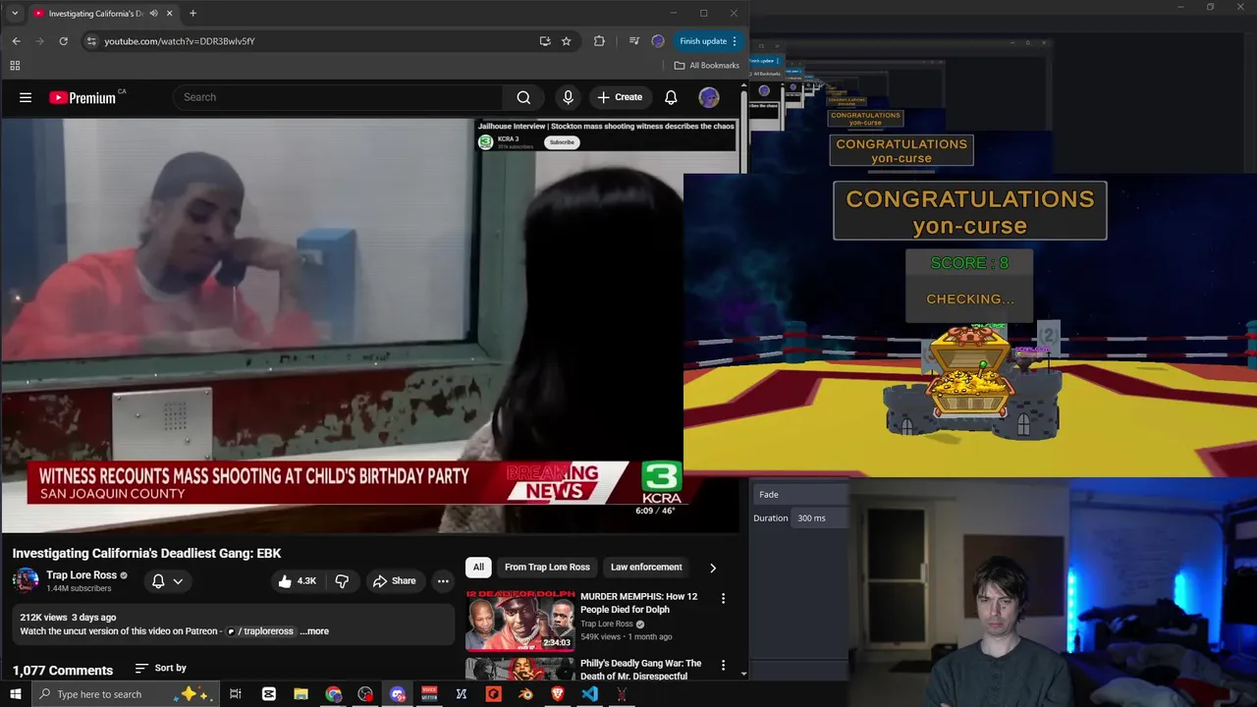Viewport: 1257px width, 707px height.
Task: Show next filter chips with arrow
Action: [713, 568]
